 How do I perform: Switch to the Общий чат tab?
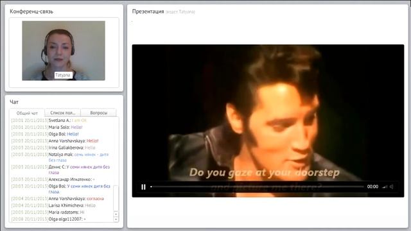click(x=27, y=113)
